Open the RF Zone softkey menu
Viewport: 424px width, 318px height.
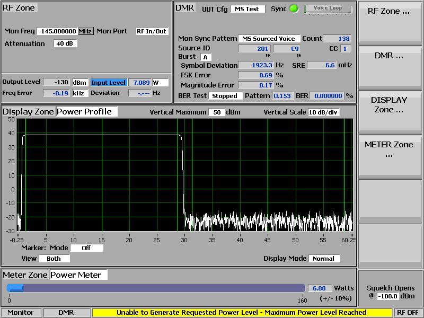pos(391,22)
